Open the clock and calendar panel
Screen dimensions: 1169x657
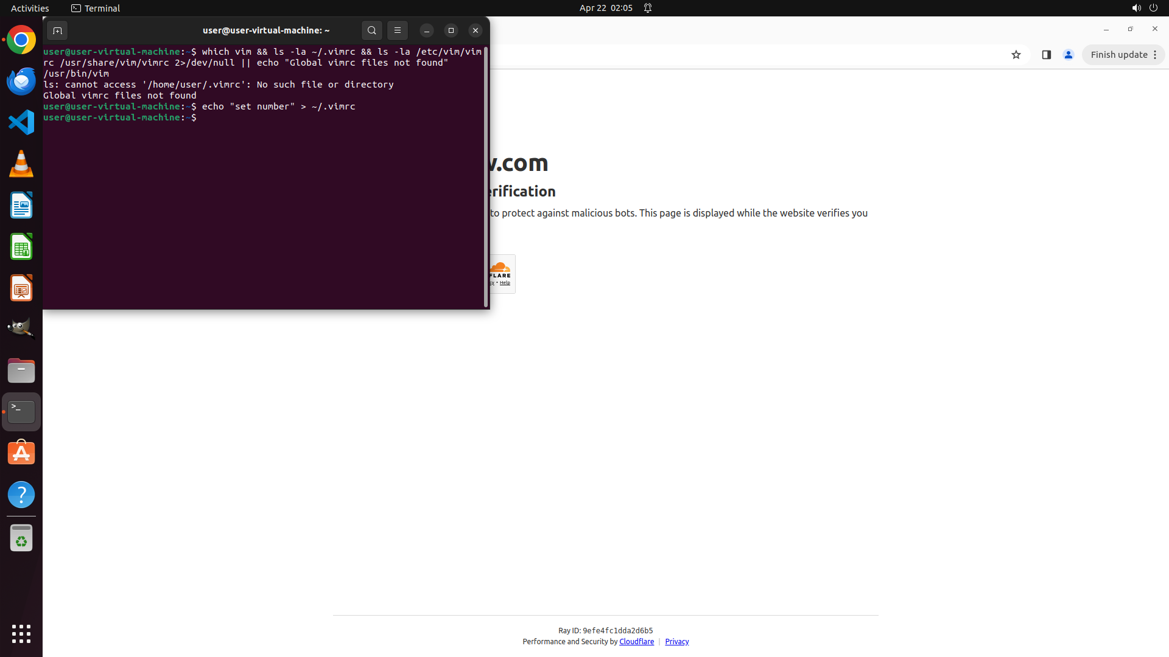click(x=605, y=8)
